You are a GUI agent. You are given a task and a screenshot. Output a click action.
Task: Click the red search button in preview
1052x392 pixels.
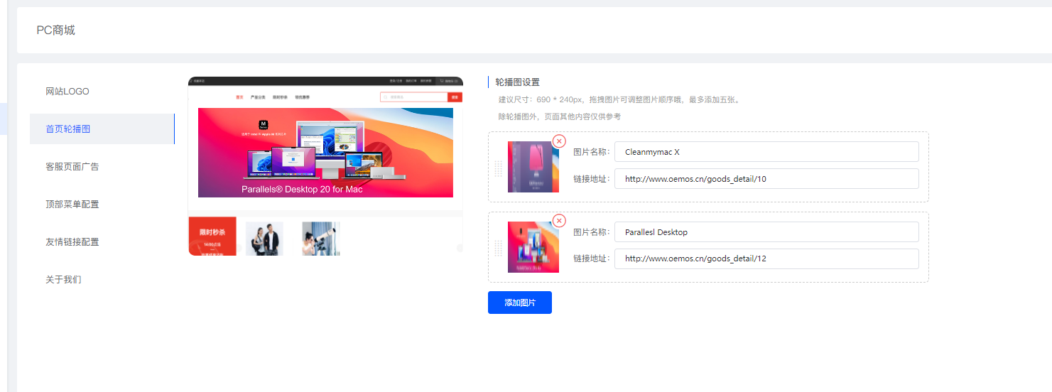455,97
